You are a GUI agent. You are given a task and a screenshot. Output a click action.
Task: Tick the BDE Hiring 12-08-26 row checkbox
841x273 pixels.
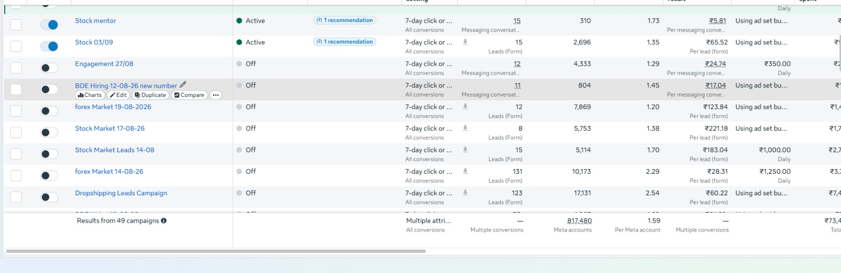coord(16,89)
